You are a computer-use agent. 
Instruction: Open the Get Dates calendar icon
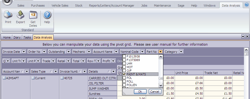[x=33, y=15]
